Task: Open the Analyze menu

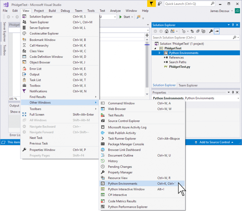Action: click(x=115, y=11)
